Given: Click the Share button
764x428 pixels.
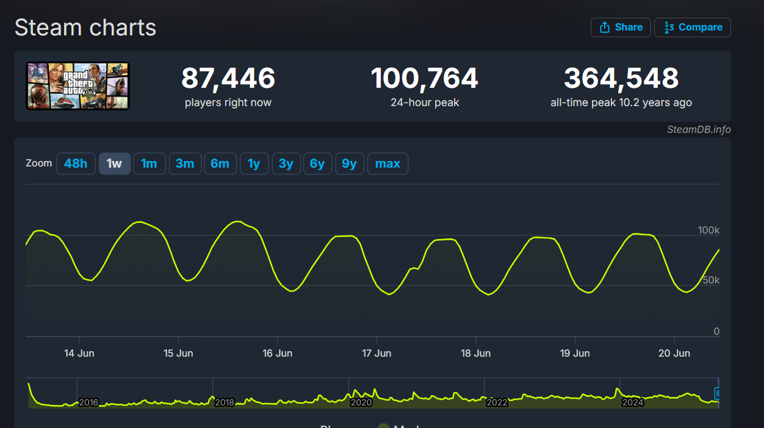Looking at the screenshot, I should coord(621,27).
